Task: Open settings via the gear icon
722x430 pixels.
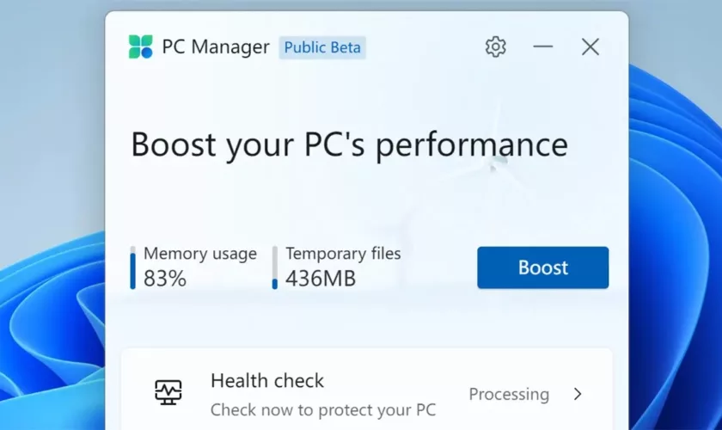Action: 496,46
